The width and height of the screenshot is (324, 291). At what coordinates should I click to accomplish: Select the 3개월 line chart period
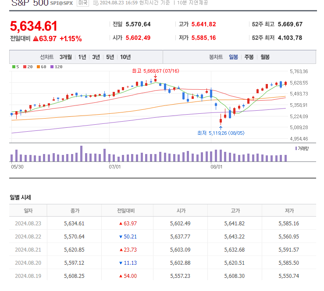(x=66, y=57)
